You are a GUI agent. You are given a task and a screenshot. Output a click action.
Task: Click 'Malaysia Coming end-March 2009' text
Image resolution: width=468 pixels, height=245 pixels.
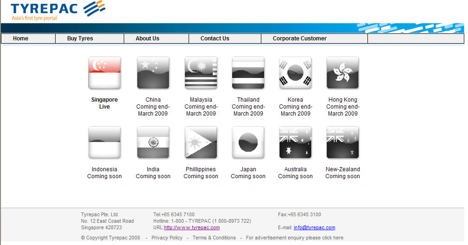[201, 107]
